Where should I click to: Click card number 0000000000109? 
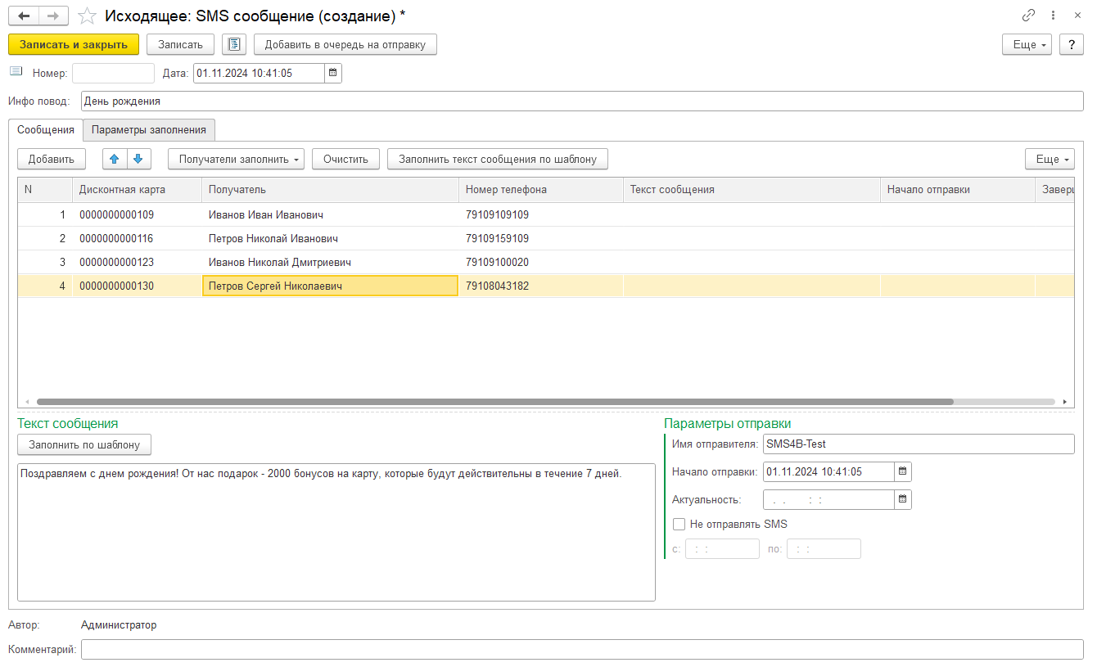point(116,215)
